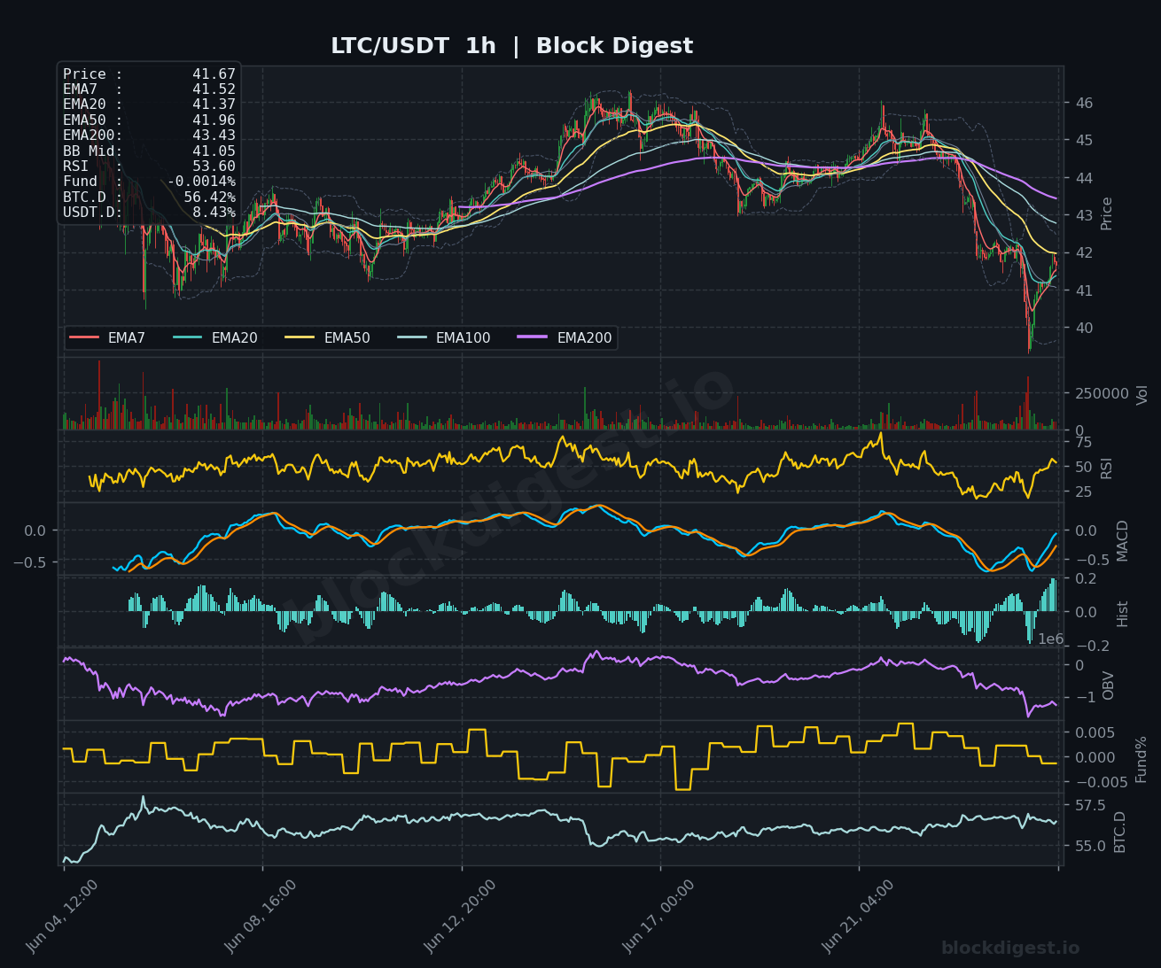This screenshot has width=1161, height=968.
Task: Click the Jun 12, 20:00 date label
Action: click(x=461, y=915)
